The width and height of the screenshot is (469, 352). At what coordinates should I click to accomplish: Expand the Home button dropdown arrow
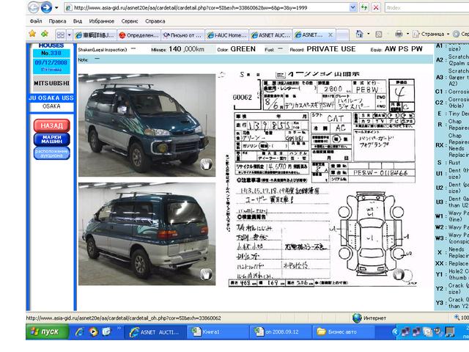point(368,34)
